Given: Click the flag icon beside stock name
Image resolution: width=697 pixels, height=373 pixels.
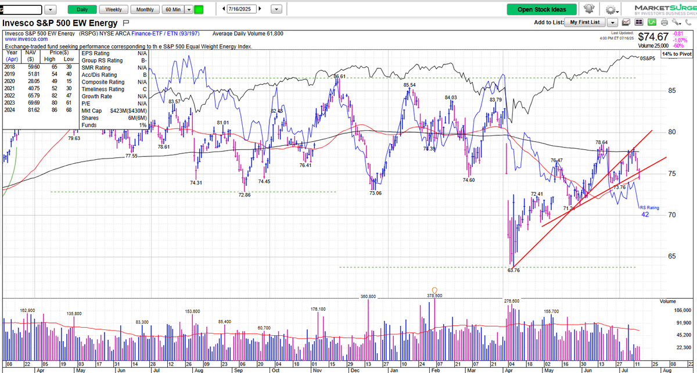Looking at the screenshot, I should point(127,23).
